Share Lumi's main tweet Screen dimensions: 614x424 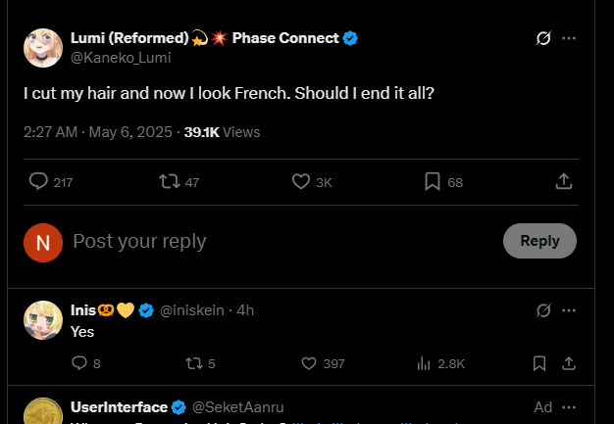coord(564,181)
